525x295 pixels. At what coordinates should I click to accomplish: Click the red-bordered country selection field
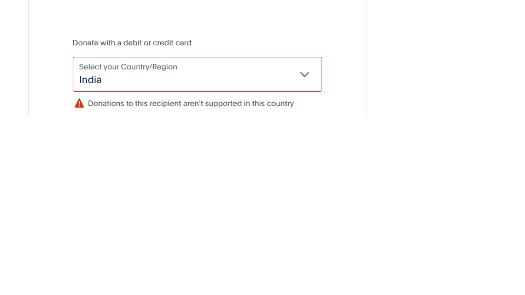[x=197, y=74]
